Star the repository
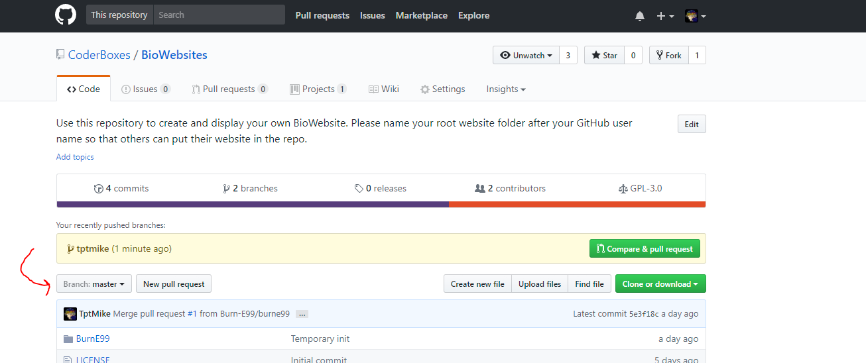 tap(604, 55)
